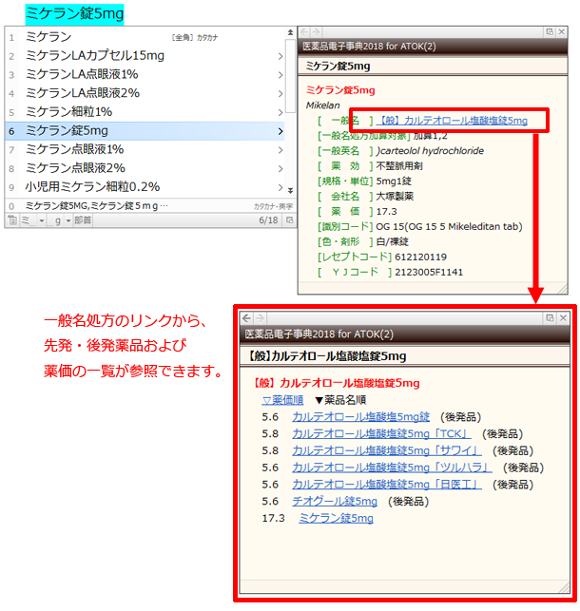This screenshot has height=611, width=580.
Task: Select candidate ミケランLAカプセル15mg
Action: 145,56
